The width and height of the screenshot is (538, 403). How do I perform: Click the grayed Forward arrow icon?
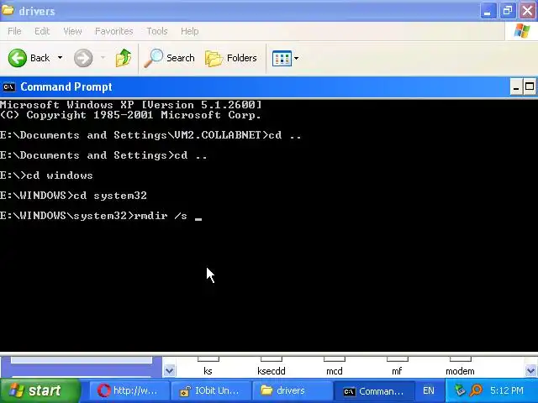click(x=83, y=58)
